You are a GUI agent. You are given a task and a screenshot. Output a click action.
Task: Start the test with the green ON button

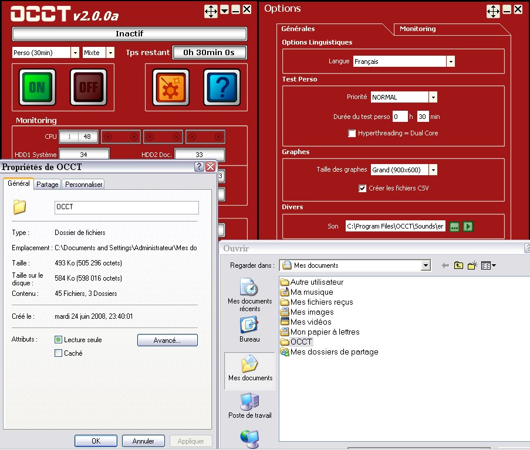coord(37,87)
